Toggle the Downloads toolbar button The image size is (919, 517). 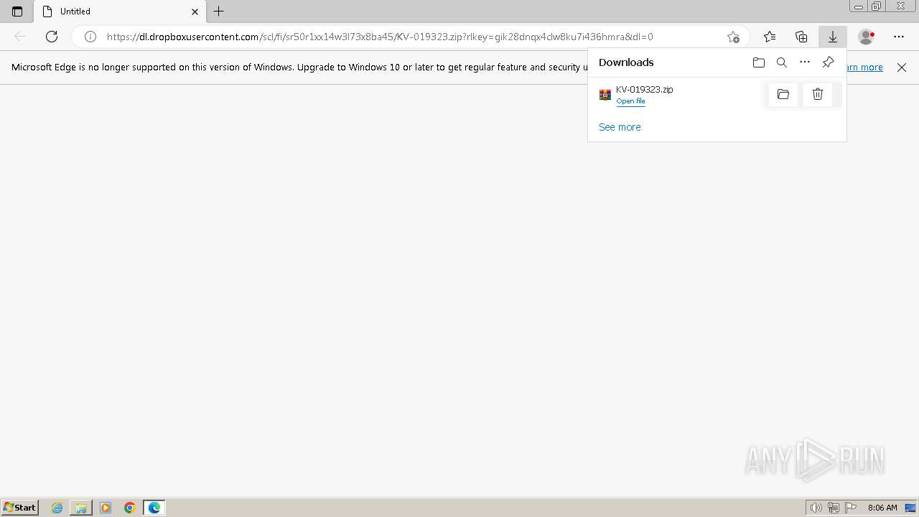click(x=833, y=37)
